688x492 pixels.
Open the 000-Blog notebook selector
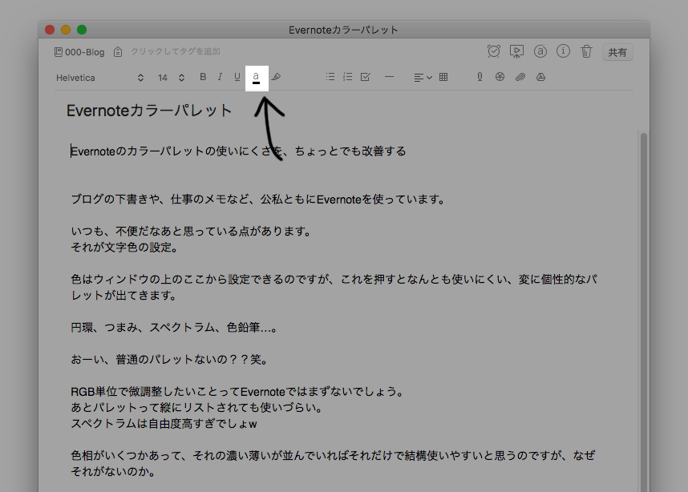click(x=79, y=52)
